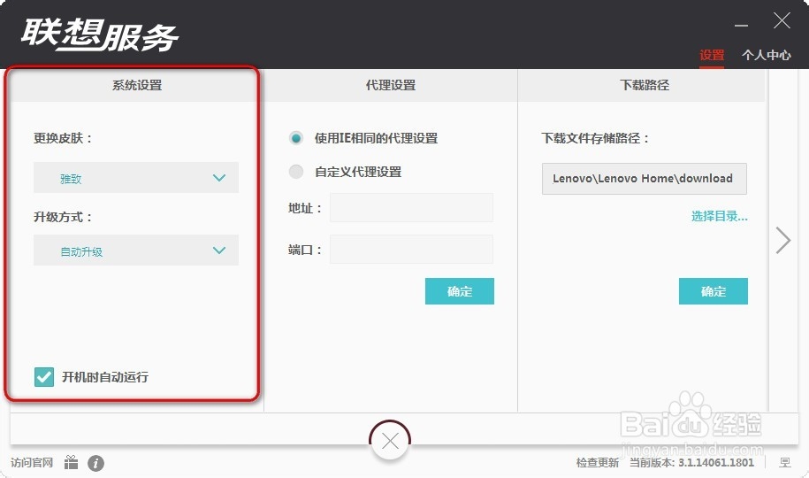809x478 pixels.
Task: Click the 下载文件存储路径 label
Action: tap(595, 138)
